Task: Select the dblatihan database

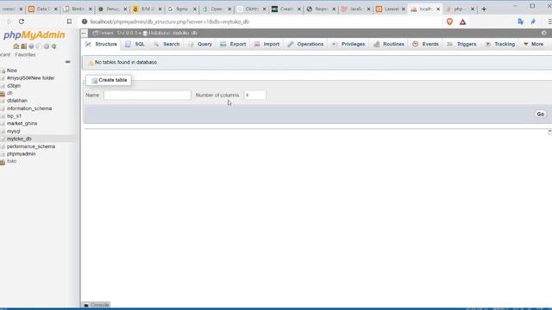Action: coord(17,101)
